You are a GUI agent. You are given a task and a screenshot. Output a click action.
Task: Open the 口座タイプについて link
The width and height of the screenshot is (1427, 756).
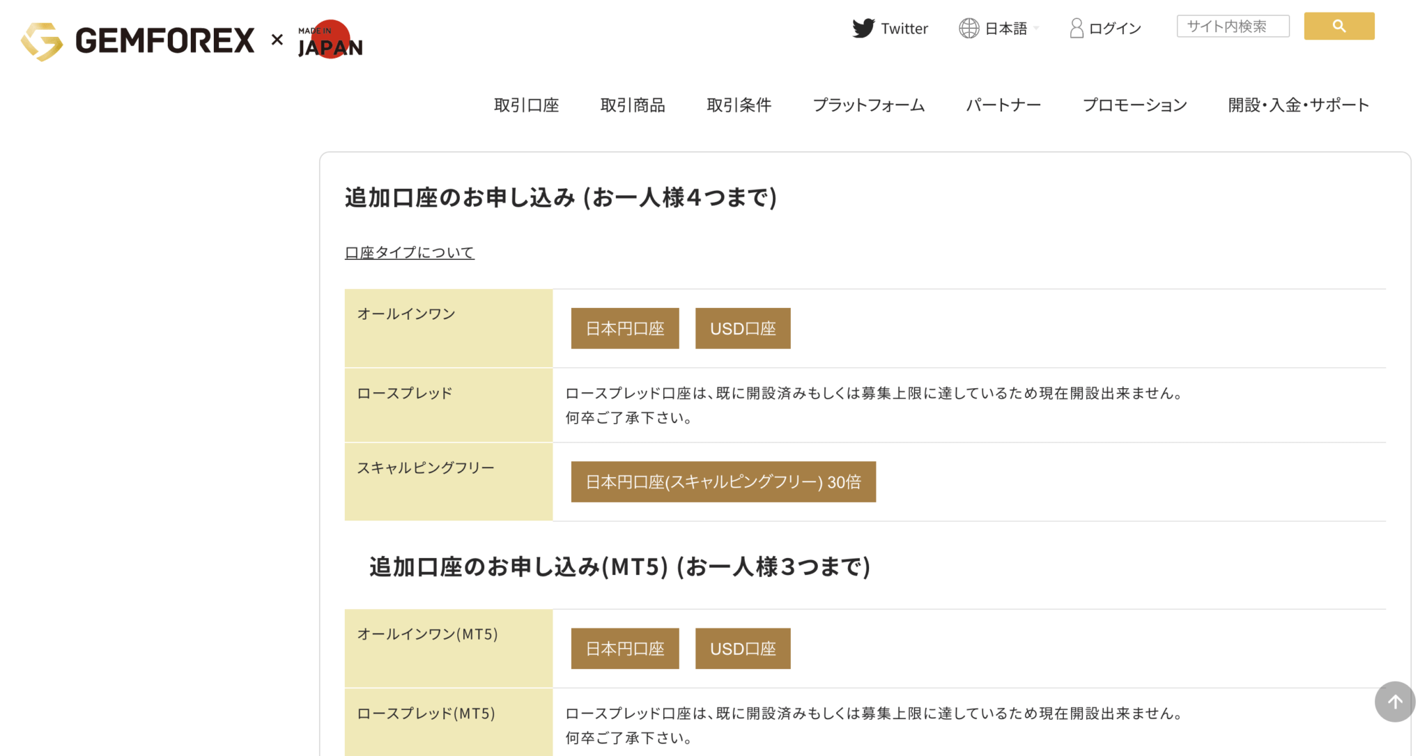click(409, 252)
